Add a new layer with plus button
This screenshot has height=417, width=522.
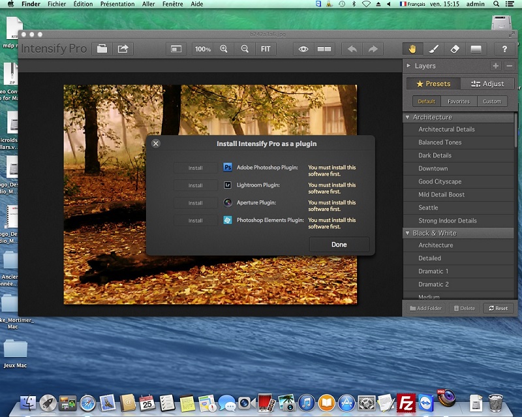tap(496, 66)
